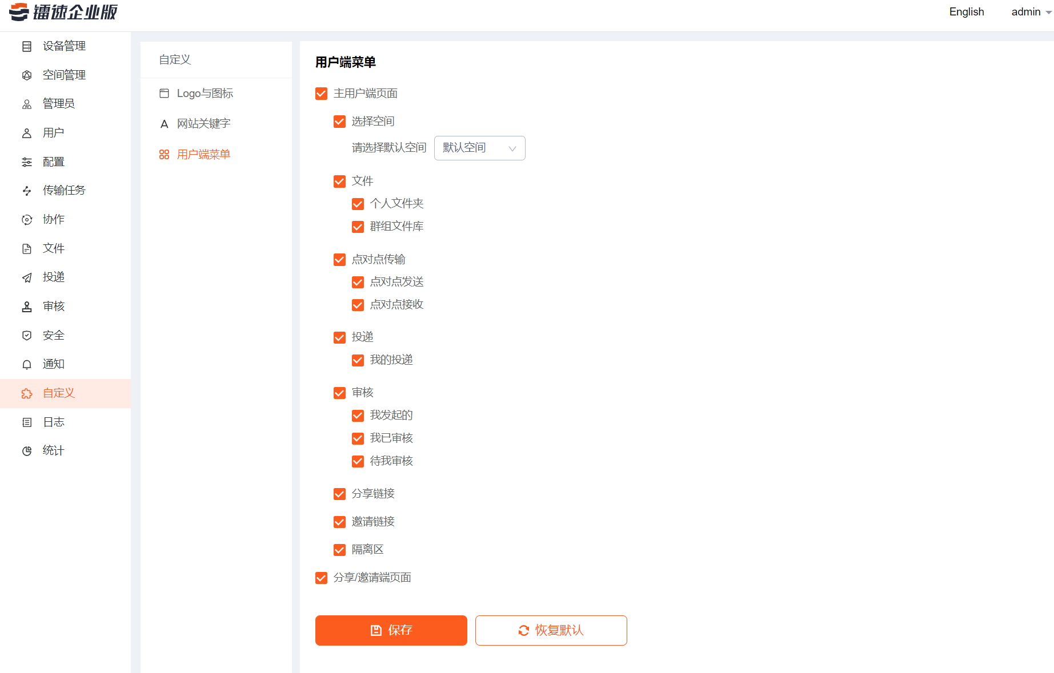Click the 文件 document icon in sidebar

27,249
